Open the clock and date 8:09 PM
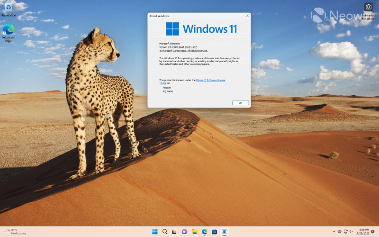Image resolution: width=379 pixels, height=237 pixels. (363, 232)
